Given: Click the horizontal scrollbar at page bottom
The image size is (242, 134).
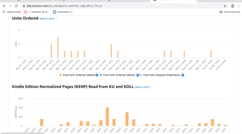Looking at the screenshot, I should 22,133.
